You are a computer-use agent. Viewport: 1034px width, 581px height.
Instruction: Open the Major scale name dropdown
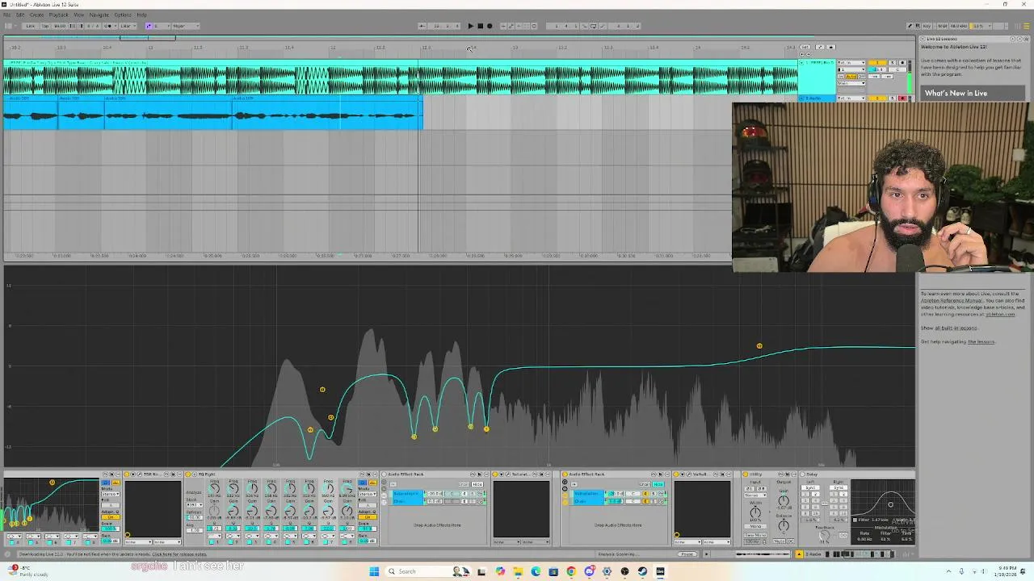coord(186,26)
